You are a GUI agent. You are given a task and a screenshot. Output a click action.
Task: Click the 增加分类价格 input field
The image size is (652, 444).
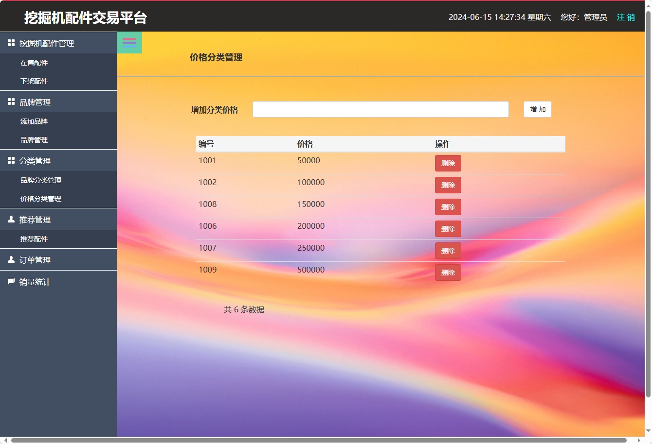380,109
